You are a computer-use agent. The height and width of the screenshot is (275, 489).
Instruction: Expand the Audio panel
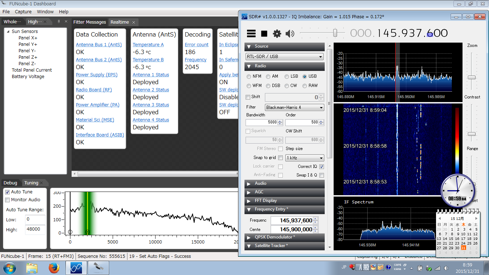coord(285,184)
